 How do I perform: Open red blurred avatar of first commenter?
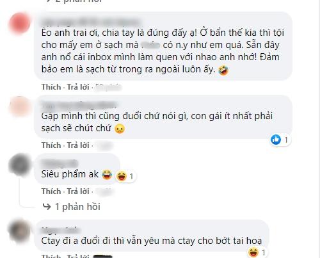(x=19, y=23)
